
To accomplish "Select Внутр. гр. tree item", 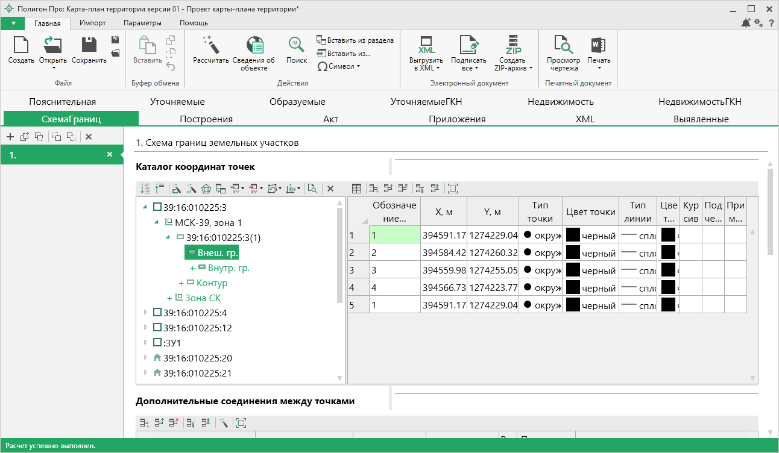I will tap(229, 268).
